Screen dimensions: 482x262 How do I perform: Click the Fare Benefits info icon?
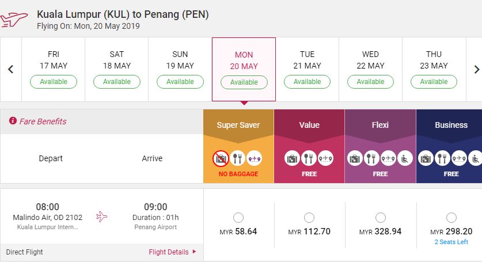(x=13, y=121)
